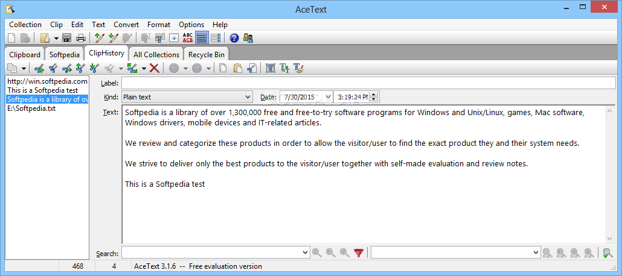This screenshot has width=622, height=276.
Task: Click the AcePaste text icon beside the preview icon
Action: click(160, 38)
